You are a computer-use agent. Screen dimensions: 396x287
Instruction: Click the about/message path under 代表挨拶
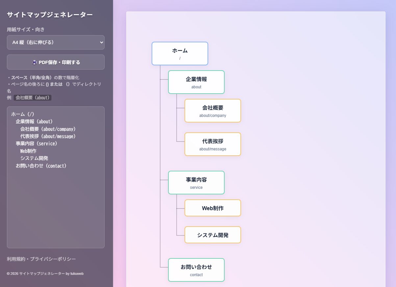212,149
